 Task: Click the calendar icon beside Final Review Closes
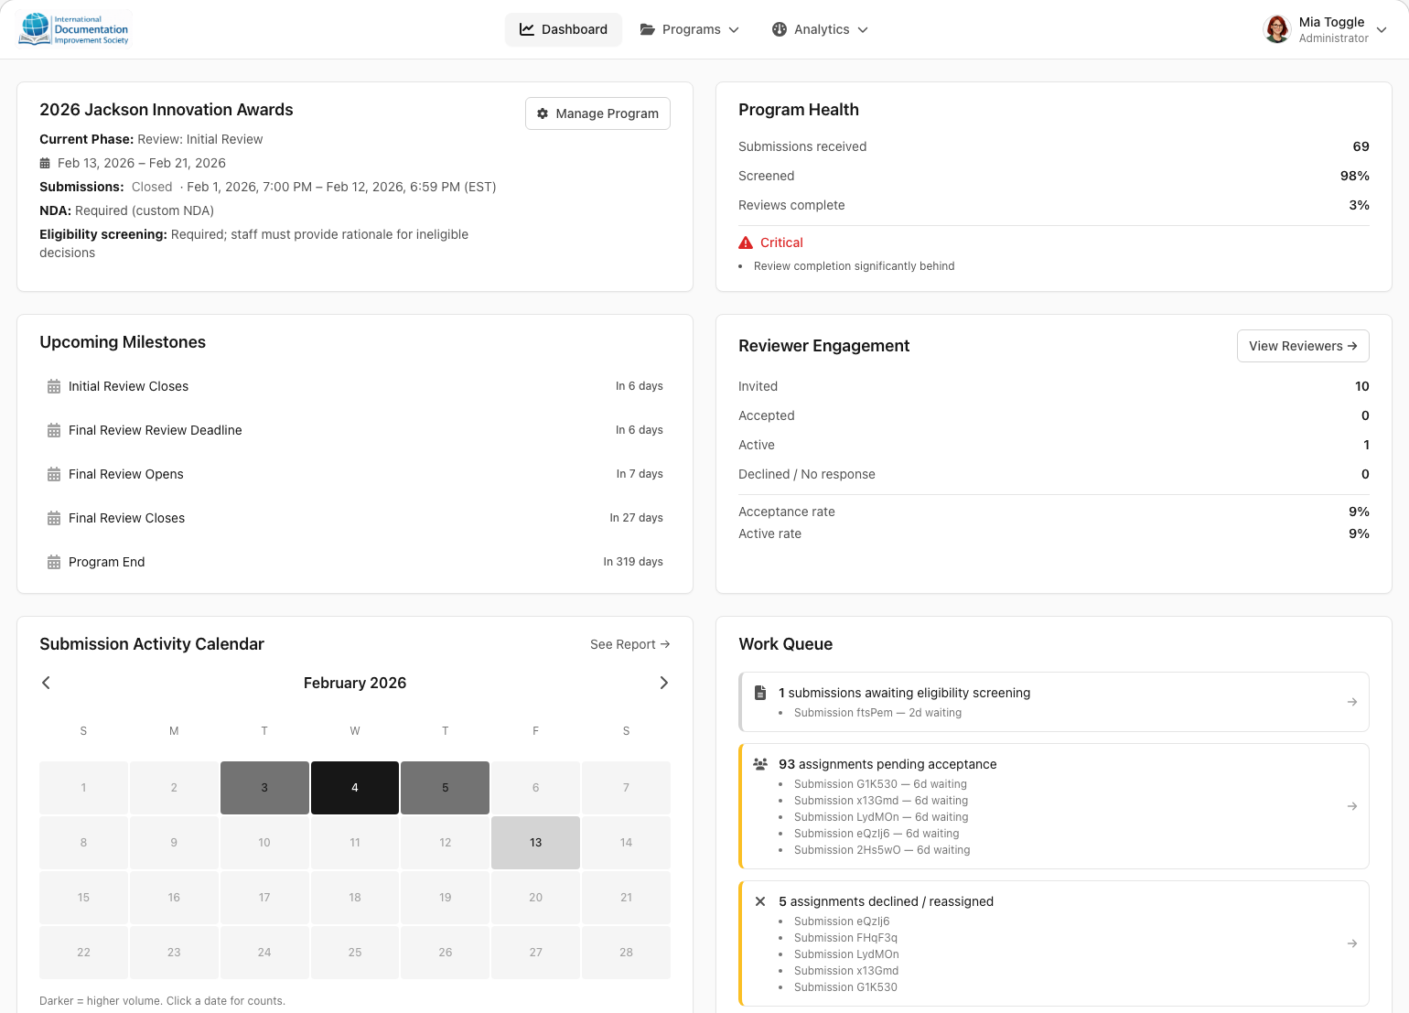53,518
